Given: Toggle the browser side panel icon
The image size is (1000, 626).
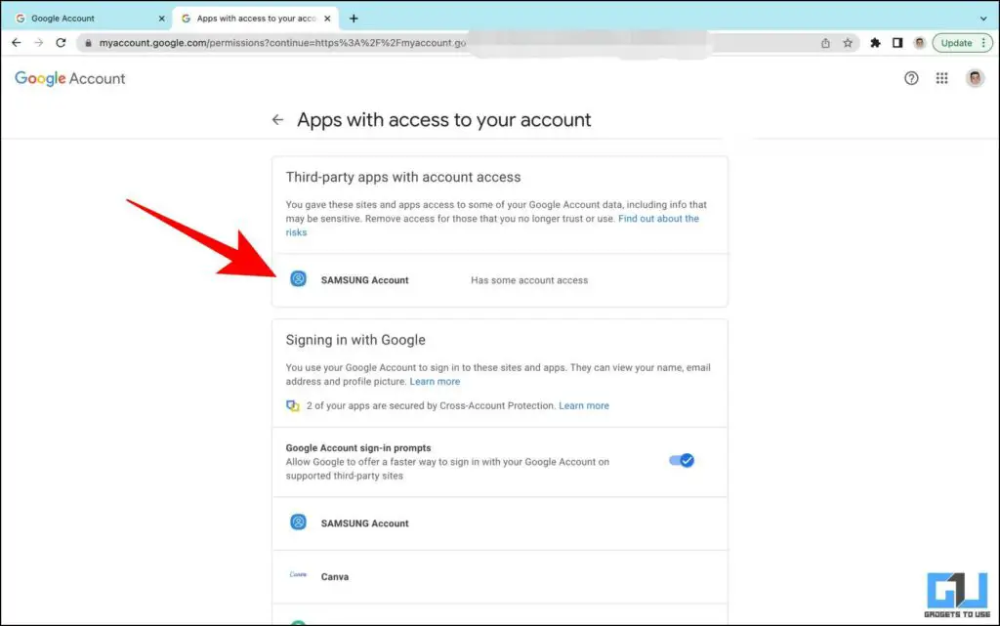Looking at the screenshot, I should click(897, 43).
